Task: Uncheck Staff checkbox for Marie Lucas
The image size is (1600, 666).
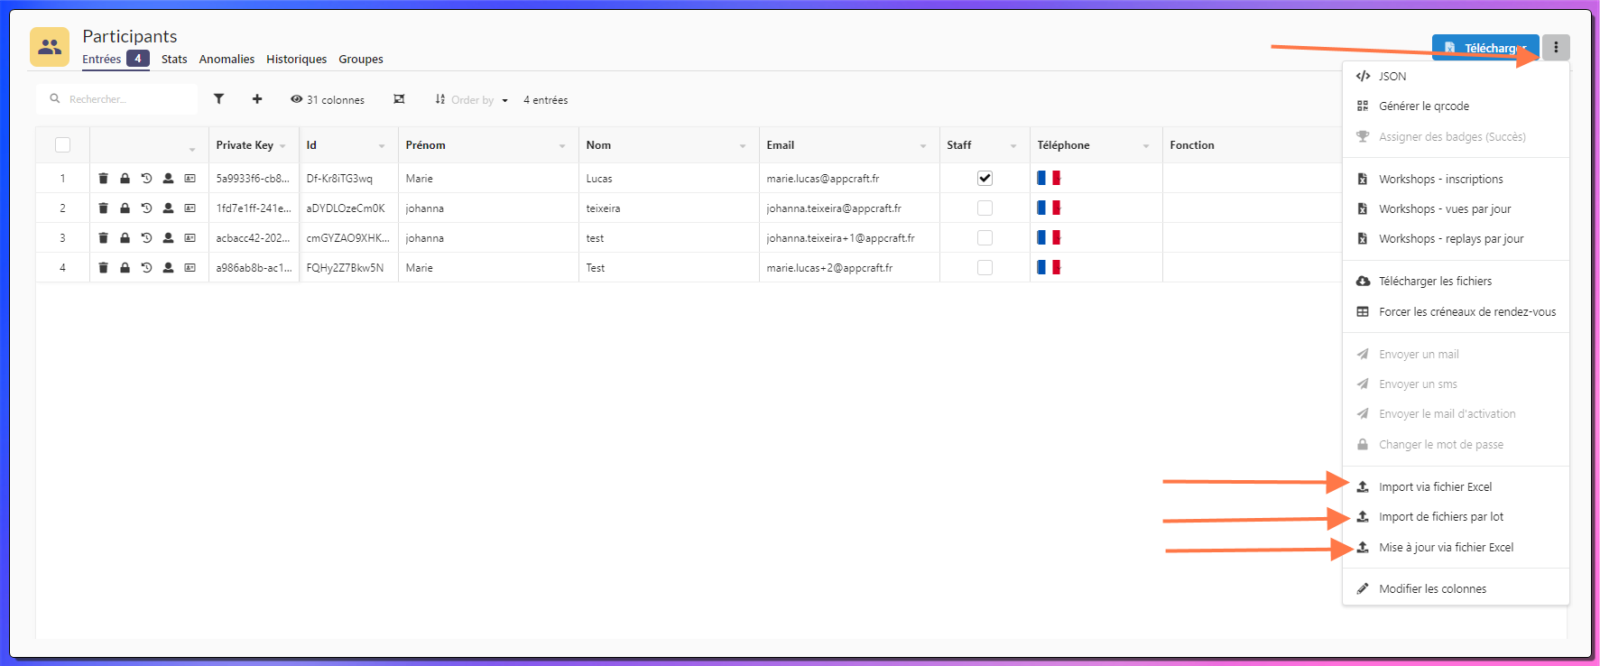Action: (x=985, y=179)
